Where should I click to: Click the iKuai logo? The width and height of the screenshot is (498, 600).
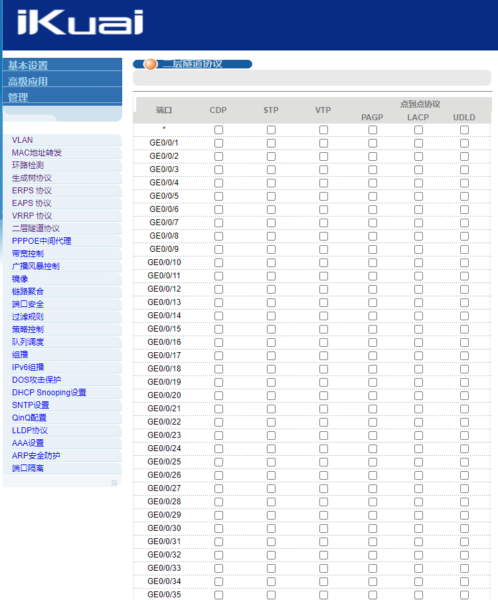pos(80,22)
